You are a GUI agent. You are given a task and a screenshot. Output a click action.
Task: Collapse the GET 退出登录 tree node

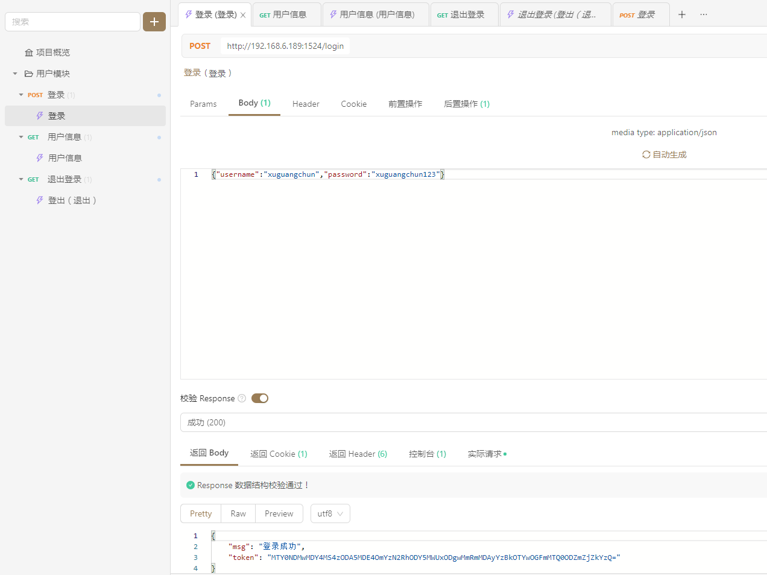(x=21, y=179)
